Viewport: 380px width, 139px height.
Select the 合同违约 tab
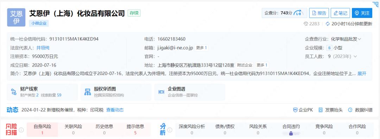point(291,129)
